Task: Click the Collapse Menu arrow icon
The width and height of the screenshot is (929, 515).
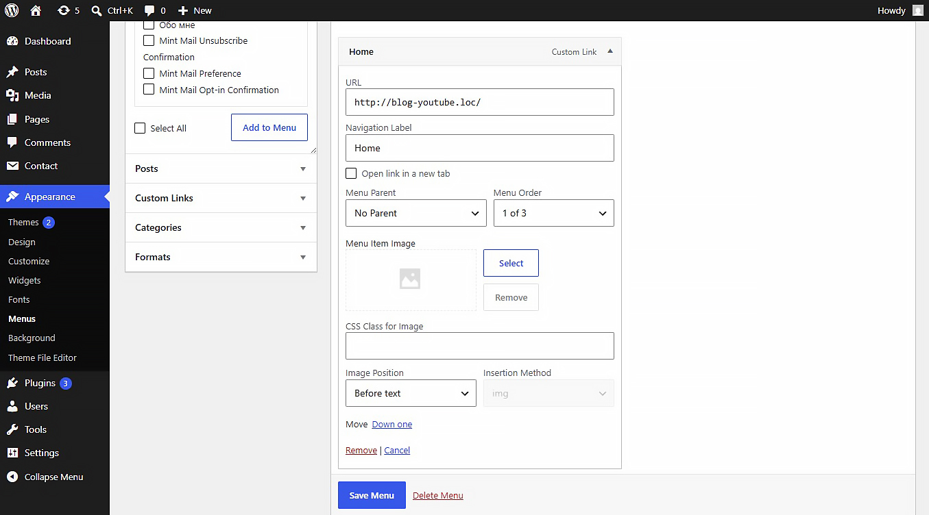Action: (x=12, y=477)
